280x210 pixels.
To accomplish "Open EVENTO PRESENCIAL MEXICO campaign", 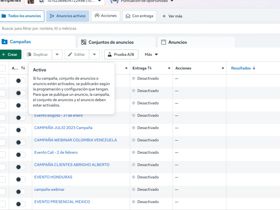I will pyautogui.click(x=62, y=202).
